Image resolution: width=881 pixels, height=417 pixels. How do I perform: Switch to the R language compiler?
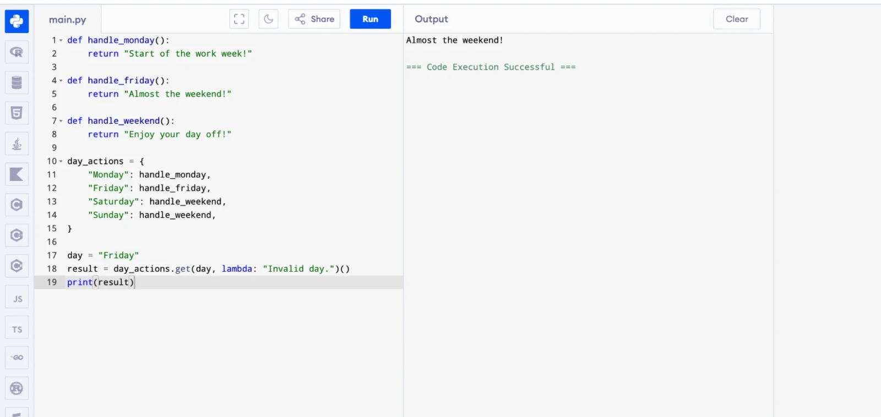point(17,52)
